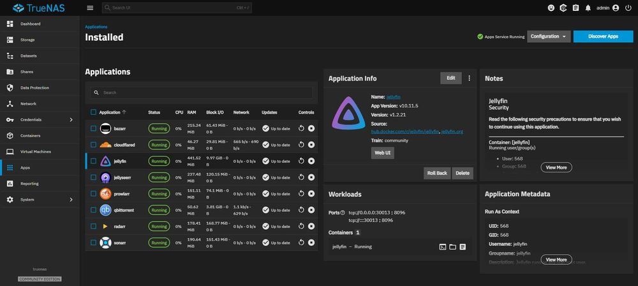Click the Applications breadcrumb link

(x=96, y=27)
